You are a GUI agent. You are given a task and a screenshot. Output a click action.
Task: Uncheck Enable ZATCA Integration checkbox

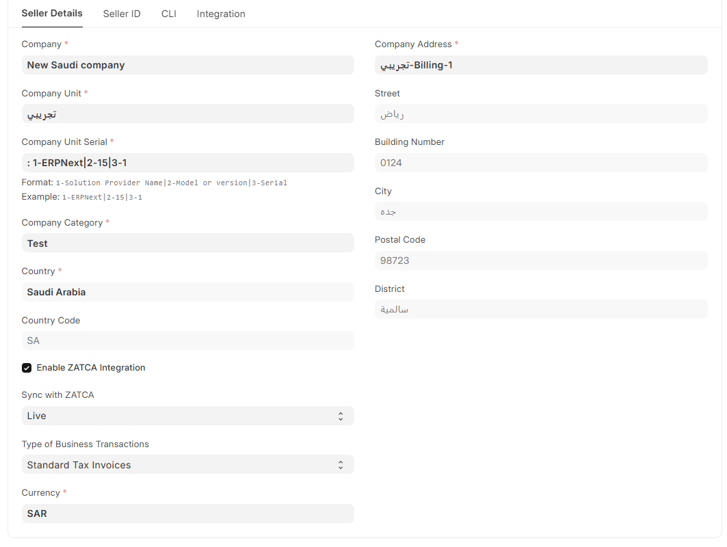pos(27,368)
